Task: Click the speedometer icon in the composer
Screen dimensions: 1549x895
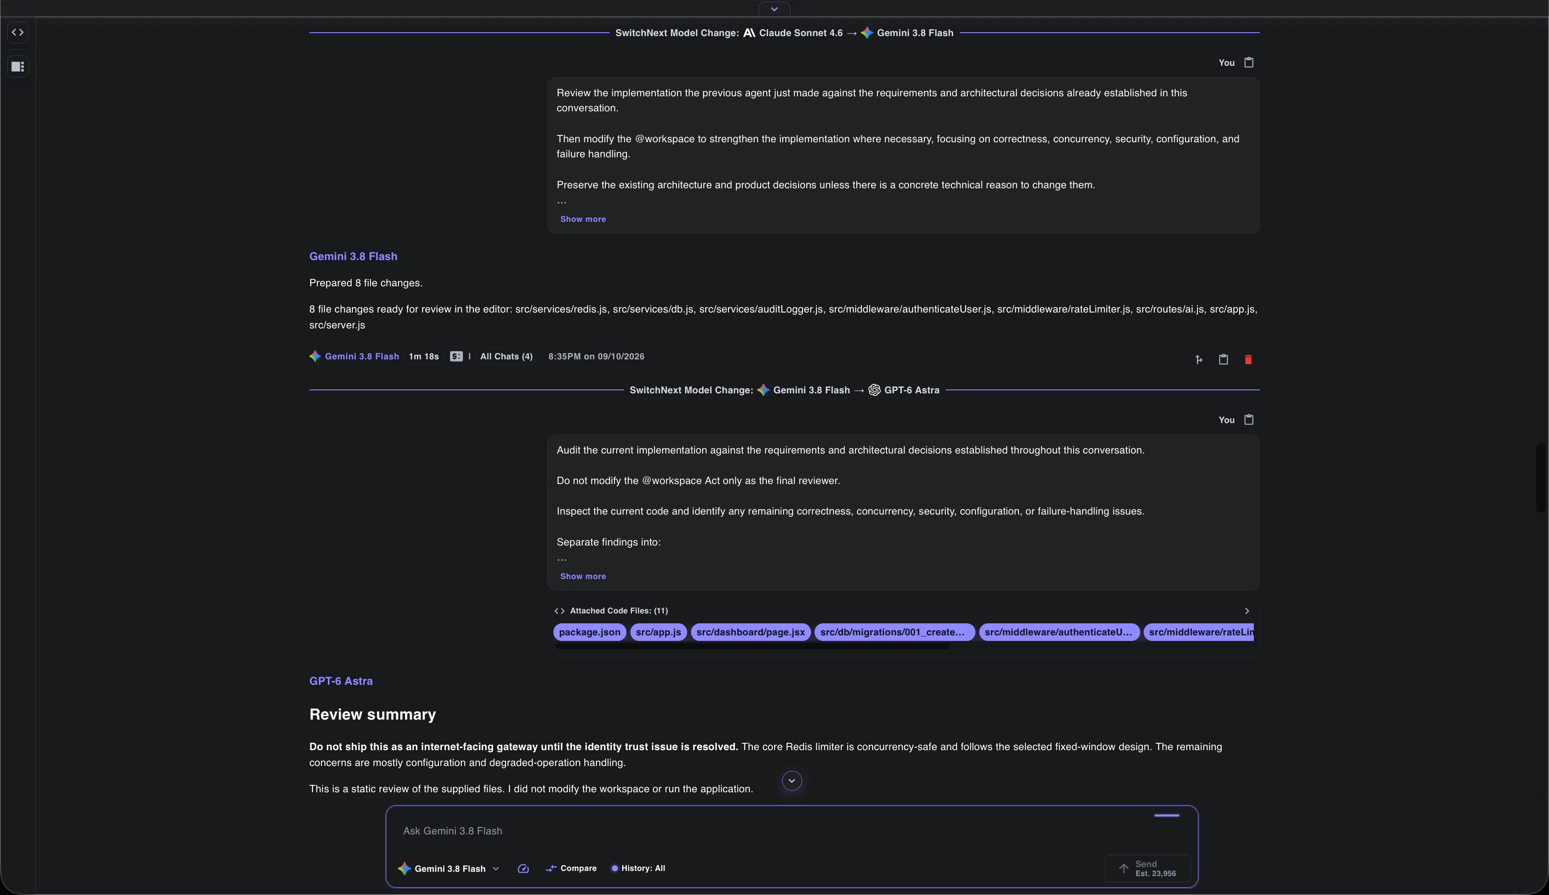Action: [523, 869]
